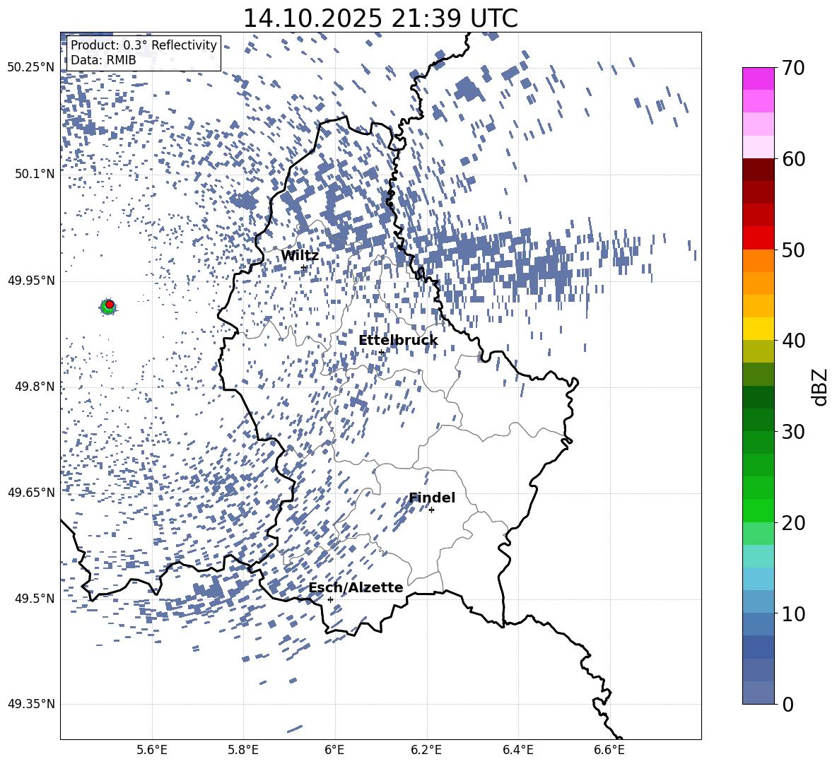Pick the bright red swatch above 50

[758, 238]
